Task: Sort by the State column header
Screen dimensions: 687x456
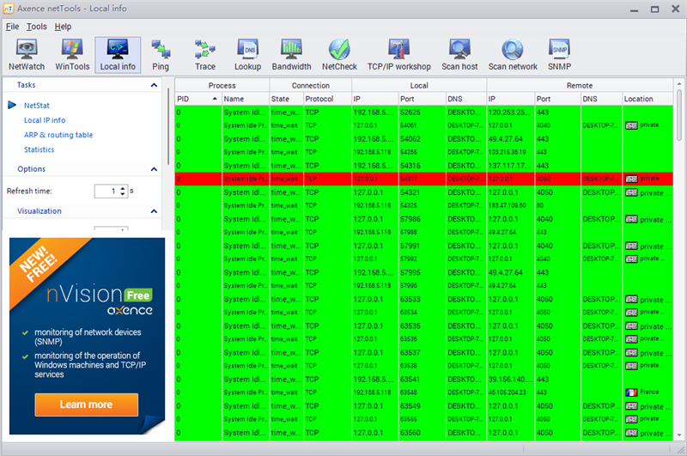Action: 286,99
